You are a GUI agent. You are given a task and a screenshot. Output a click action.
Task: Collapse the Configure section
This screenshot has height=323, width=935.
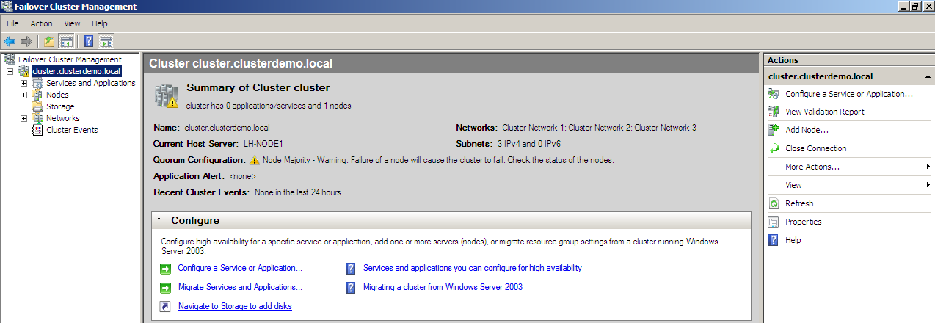pos(159,220)
